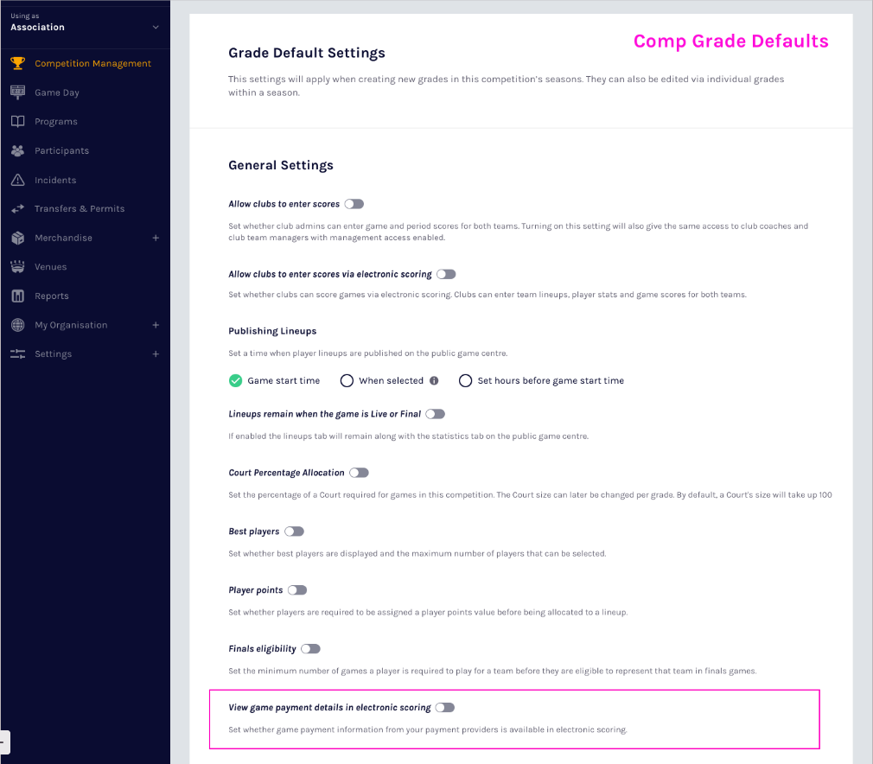The image size is (873, 764).
Task: Choose Set hours before game start time
Action: [466, 380]
